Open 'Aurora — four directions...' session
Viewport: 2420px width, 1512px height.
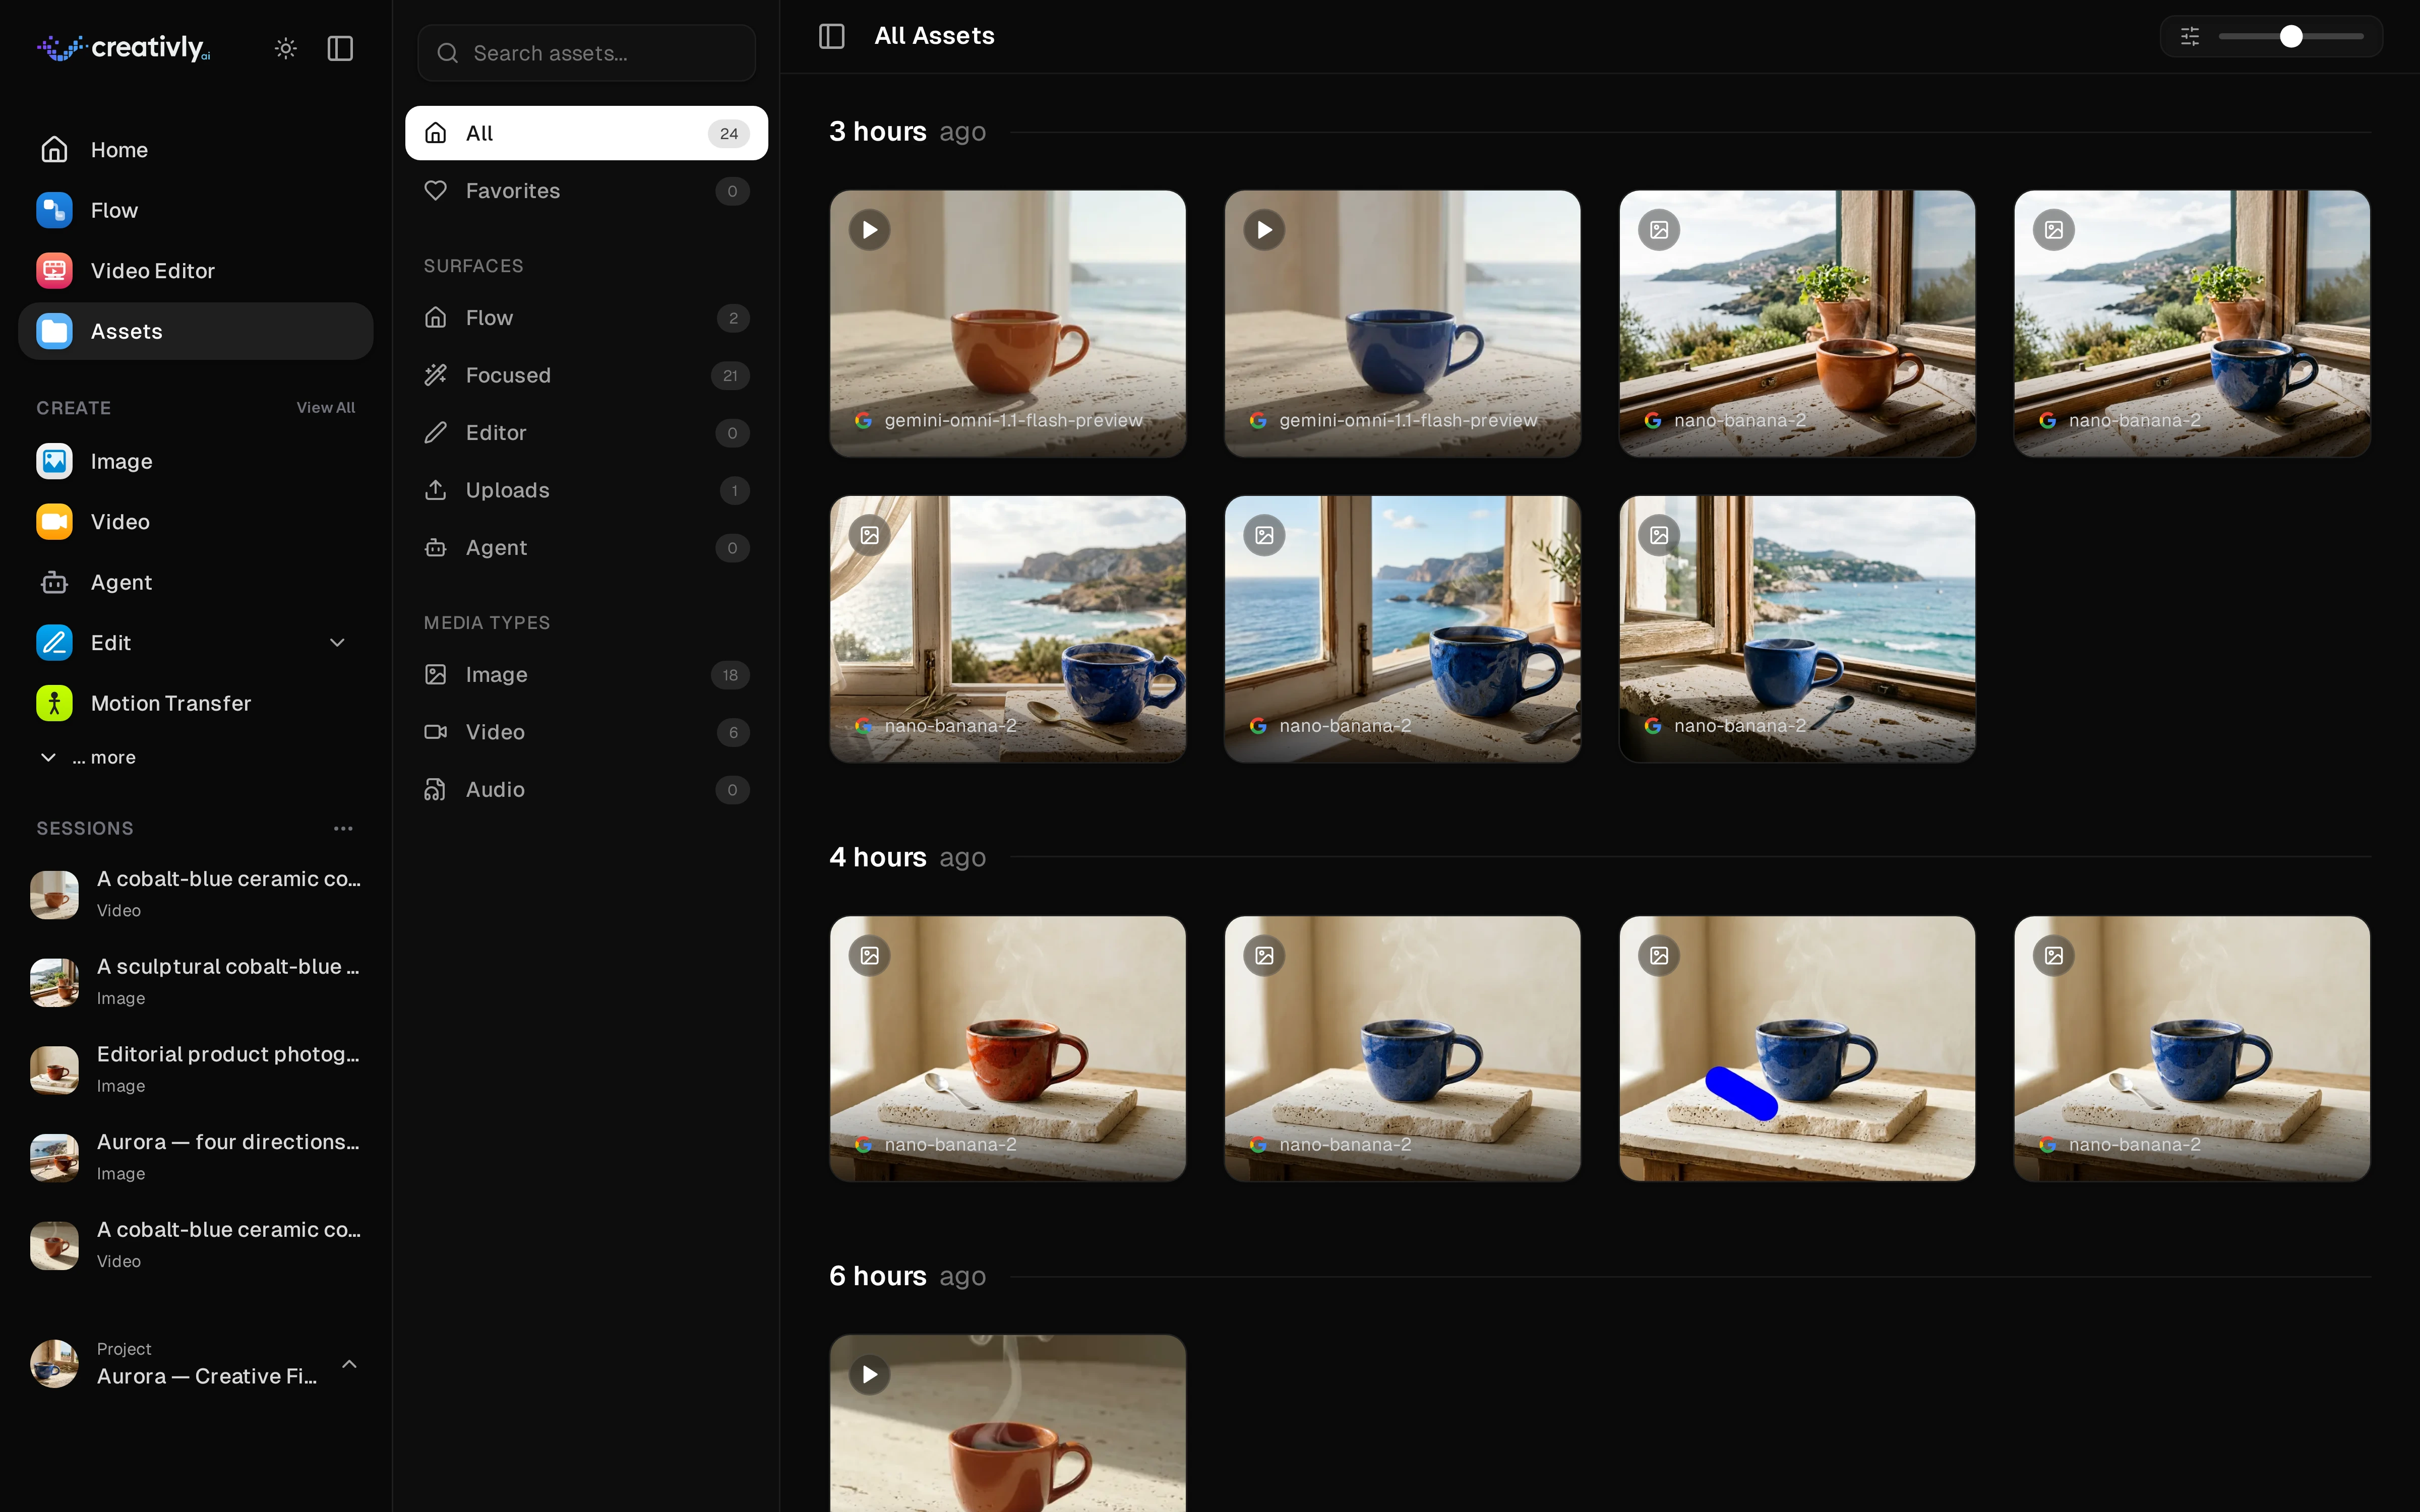coord(196,1157)
